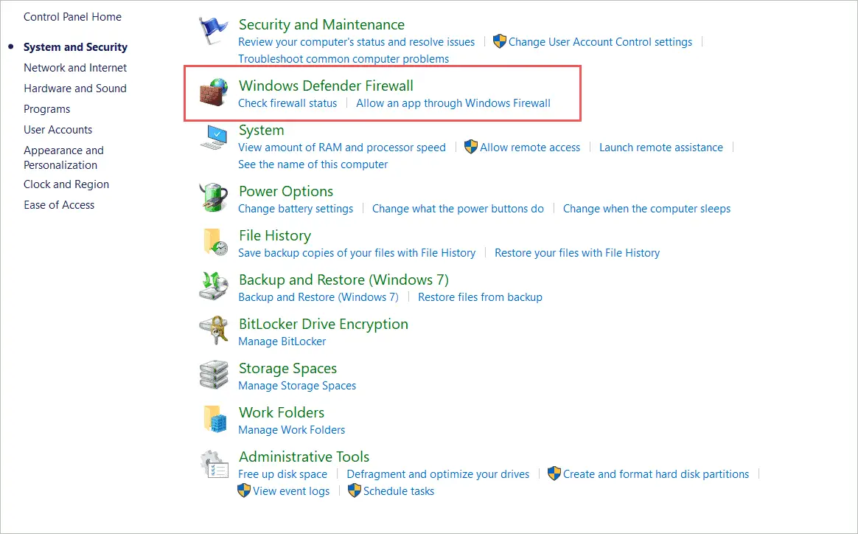Viewport: 858px width, 534px height.
Task: Open Change battery settings
Action: tap(296, 208)
